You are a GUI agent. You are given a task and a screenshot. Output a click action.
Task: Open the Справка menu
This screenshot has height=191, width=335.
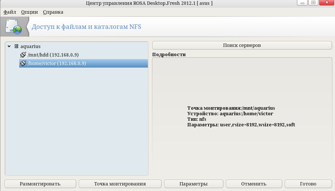tap(53, 12)
